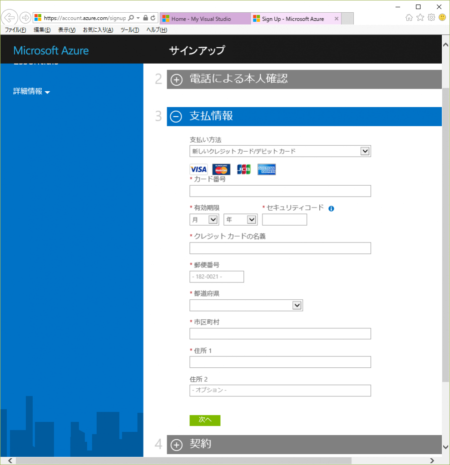Open the expiry month 月 dropdown
Viewport: 450px width, 465px height.
[x=204, y=220]
